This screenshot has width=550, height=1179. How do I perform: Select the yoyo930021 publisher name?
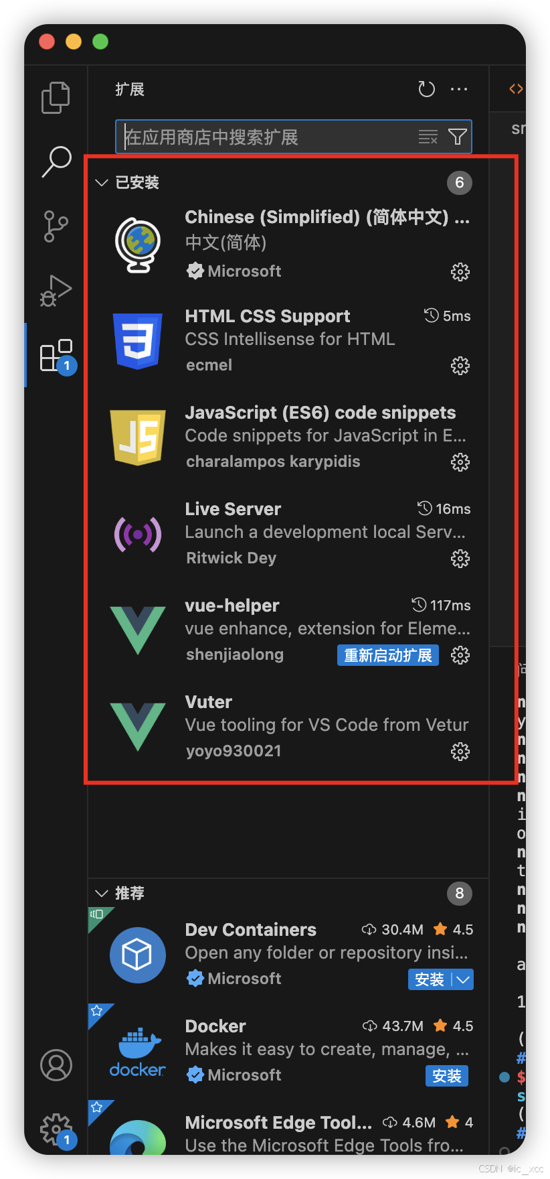[x=234, y=751]
